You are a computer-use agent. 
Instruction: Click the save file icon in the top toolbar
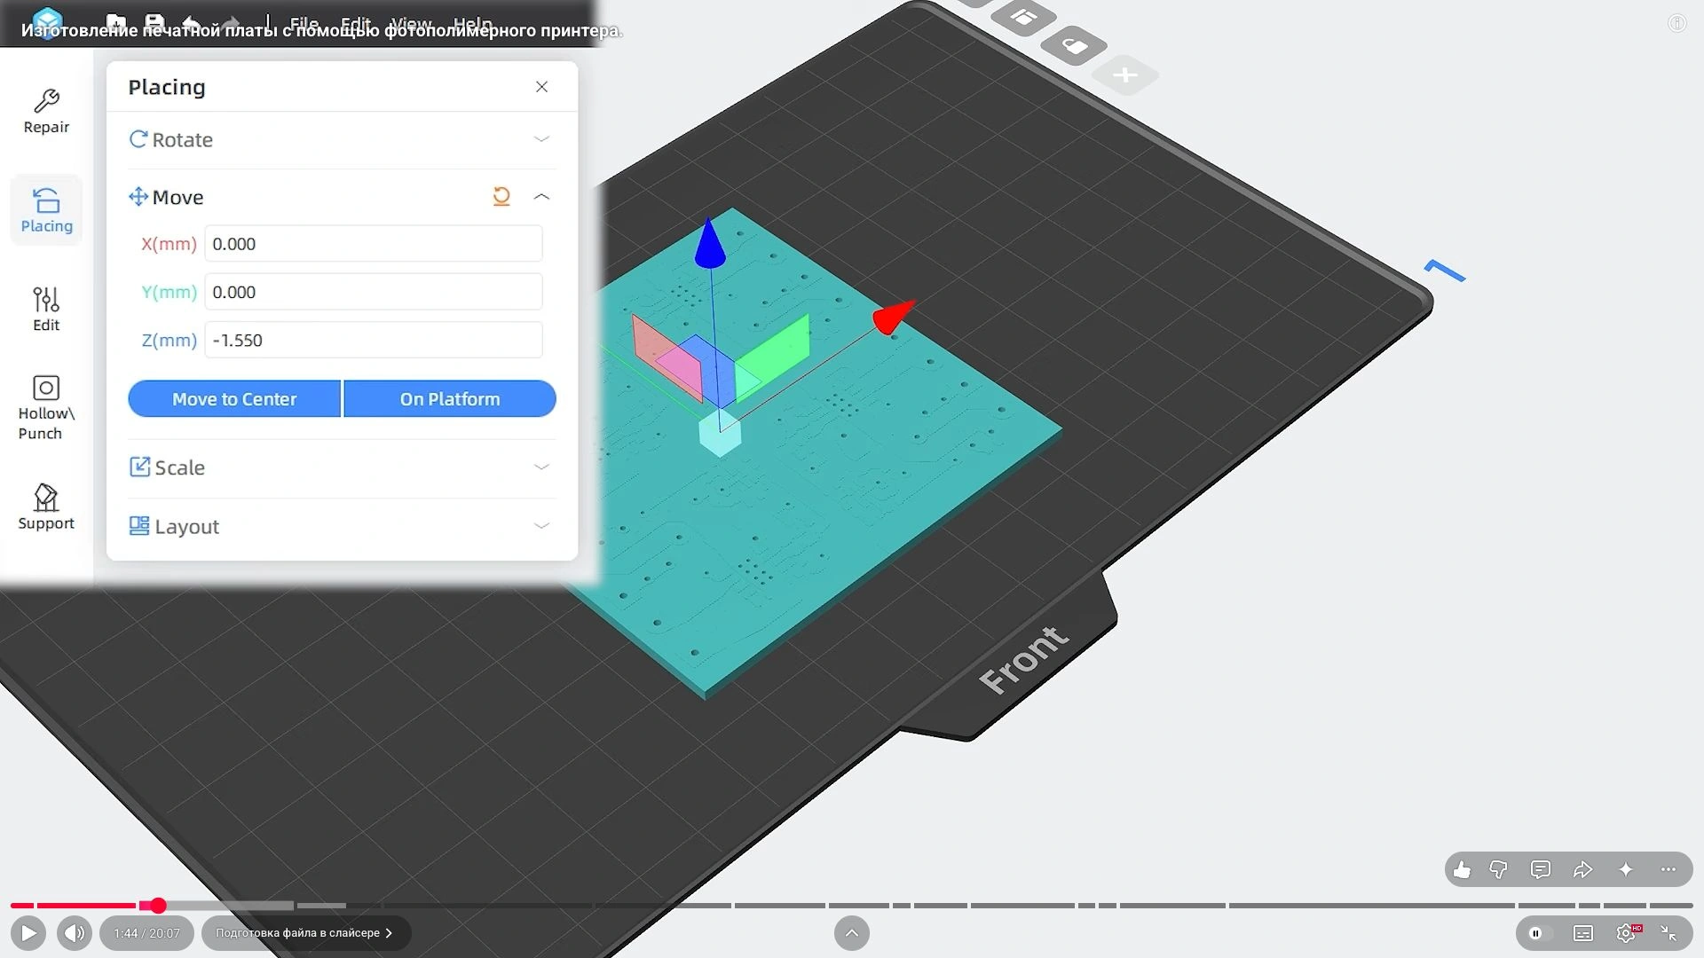point(154,22)
